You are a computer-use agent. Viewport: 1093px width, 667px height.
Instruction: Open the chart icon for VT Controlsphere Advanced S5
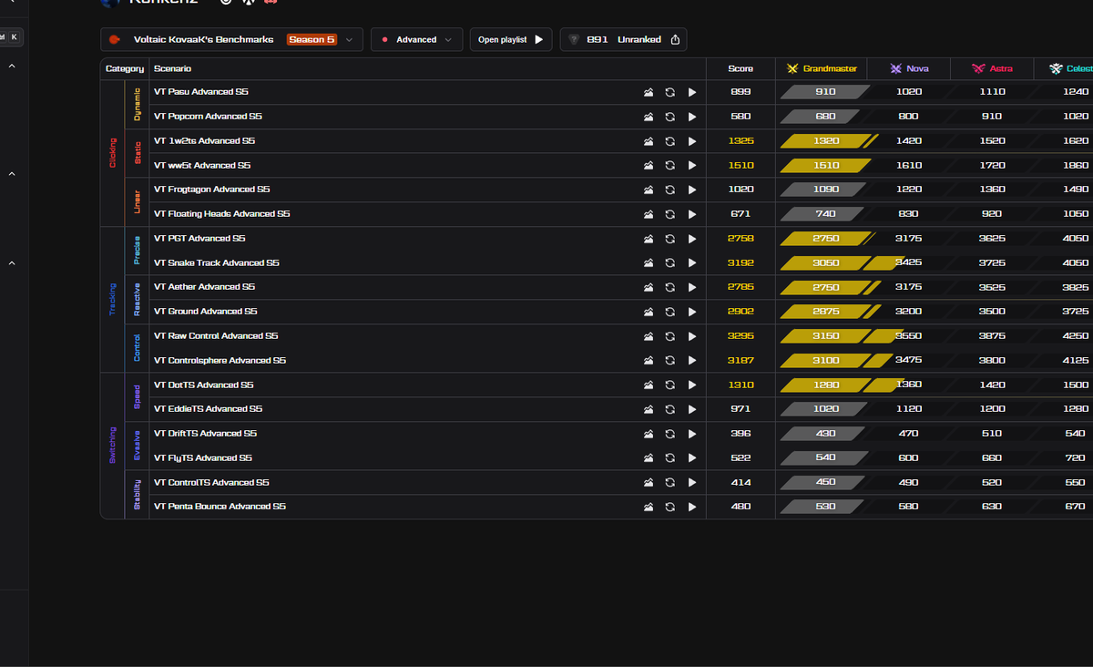(x=649, y=361)
